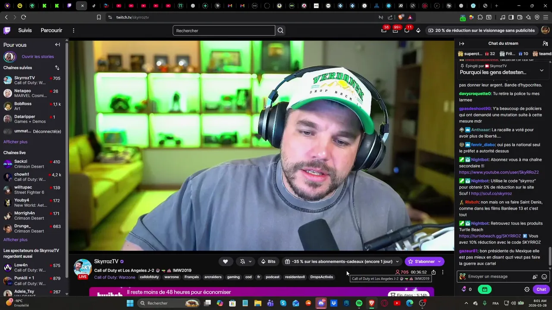The height and width of the screenshot is (310, 552).
Task: Send message with Chat button
Action: [541, 289]
